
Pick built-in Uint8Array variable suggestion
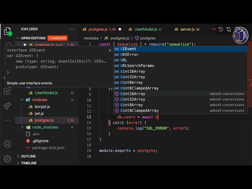(180, 82)
